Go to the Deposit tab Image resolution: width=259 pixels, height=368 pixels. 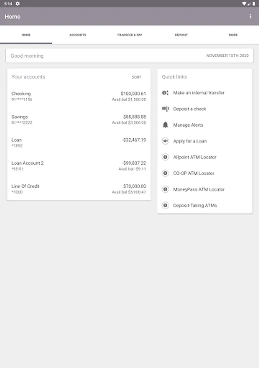pos(181,35)
